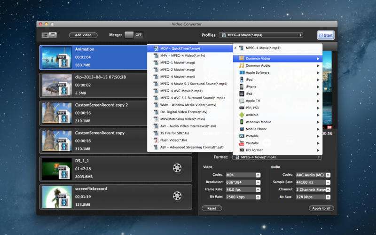
Task: Expand the HD Format submenu arrow
Action: [318, 150]
